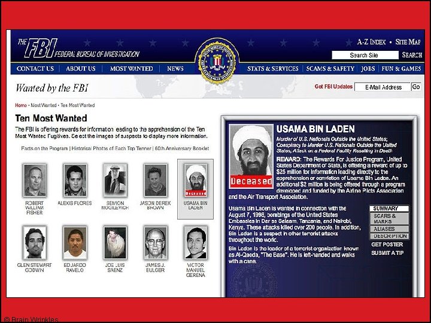Open the Scams & Safety menu
Screen dimensions: 431x323
point(330,69)
